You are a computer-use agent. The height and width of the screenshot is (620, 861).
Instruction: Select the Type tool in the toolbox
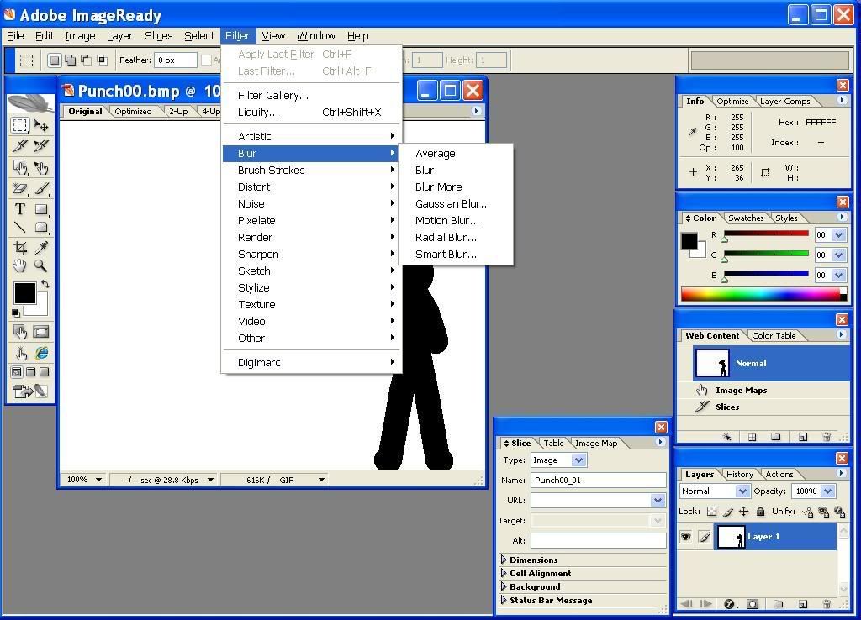click(x=20, y=208)
